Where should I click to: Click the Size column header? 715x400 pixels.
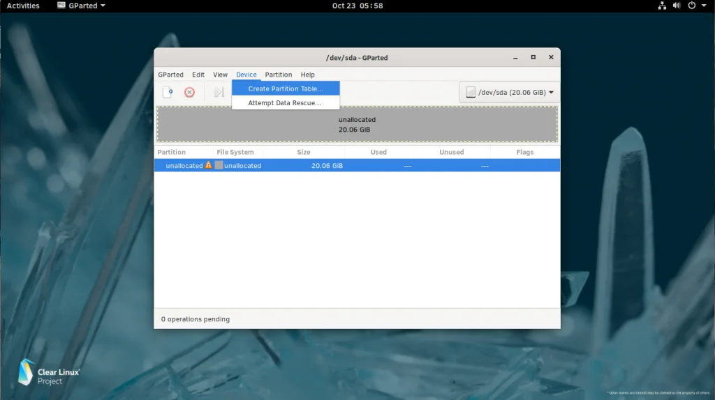tap(304, 152)
